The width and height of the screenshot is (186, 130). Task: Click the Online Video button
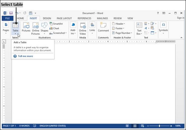(82, 28)
